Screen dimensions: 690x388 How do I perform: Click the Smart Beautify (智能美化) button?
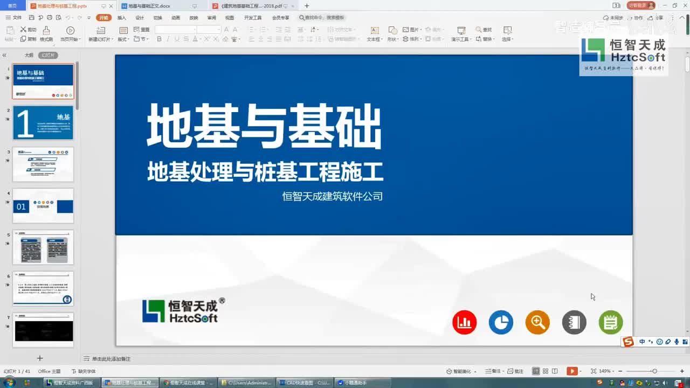[461, 371]
